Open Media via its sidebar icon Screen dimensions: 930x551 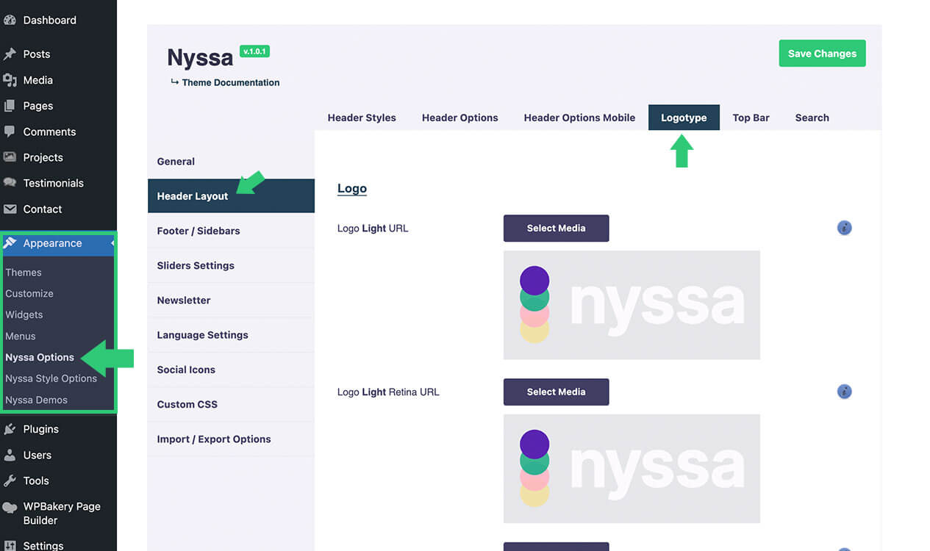pyautogui.click(x=10, y=80)
